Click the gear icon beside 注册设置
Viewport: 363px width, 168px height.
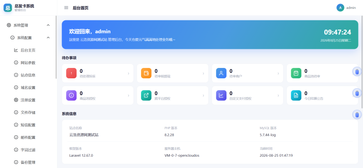pos(16,100)
